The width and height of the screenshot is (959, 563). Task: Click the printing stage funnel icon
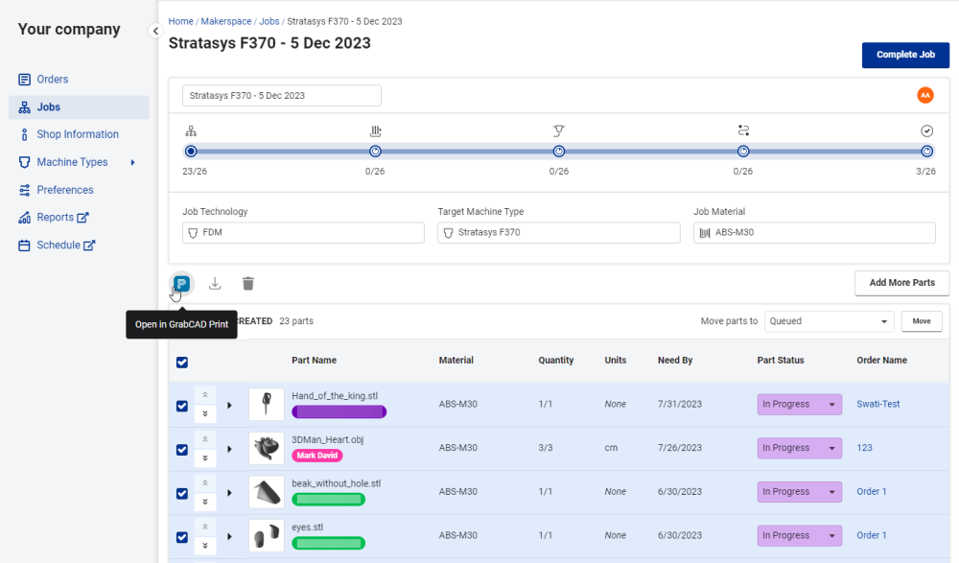click(559, 130)
